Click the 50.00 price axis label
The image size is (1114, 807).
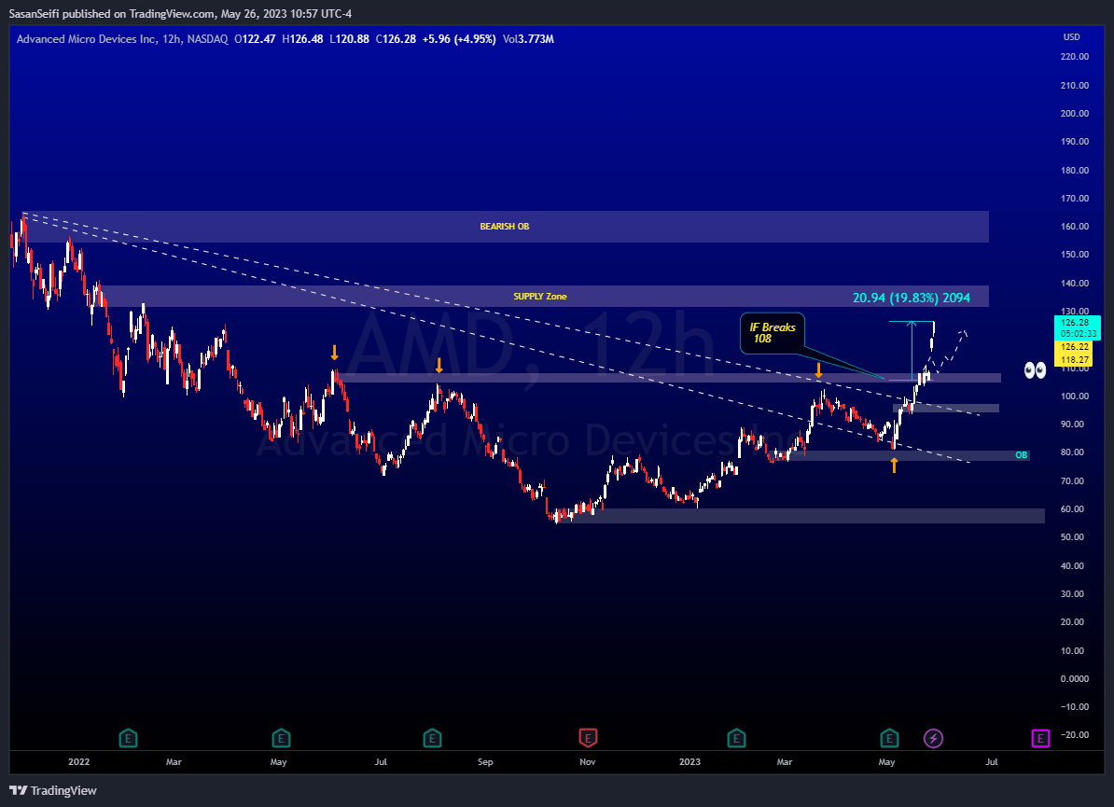click(x=1072, y=537)
